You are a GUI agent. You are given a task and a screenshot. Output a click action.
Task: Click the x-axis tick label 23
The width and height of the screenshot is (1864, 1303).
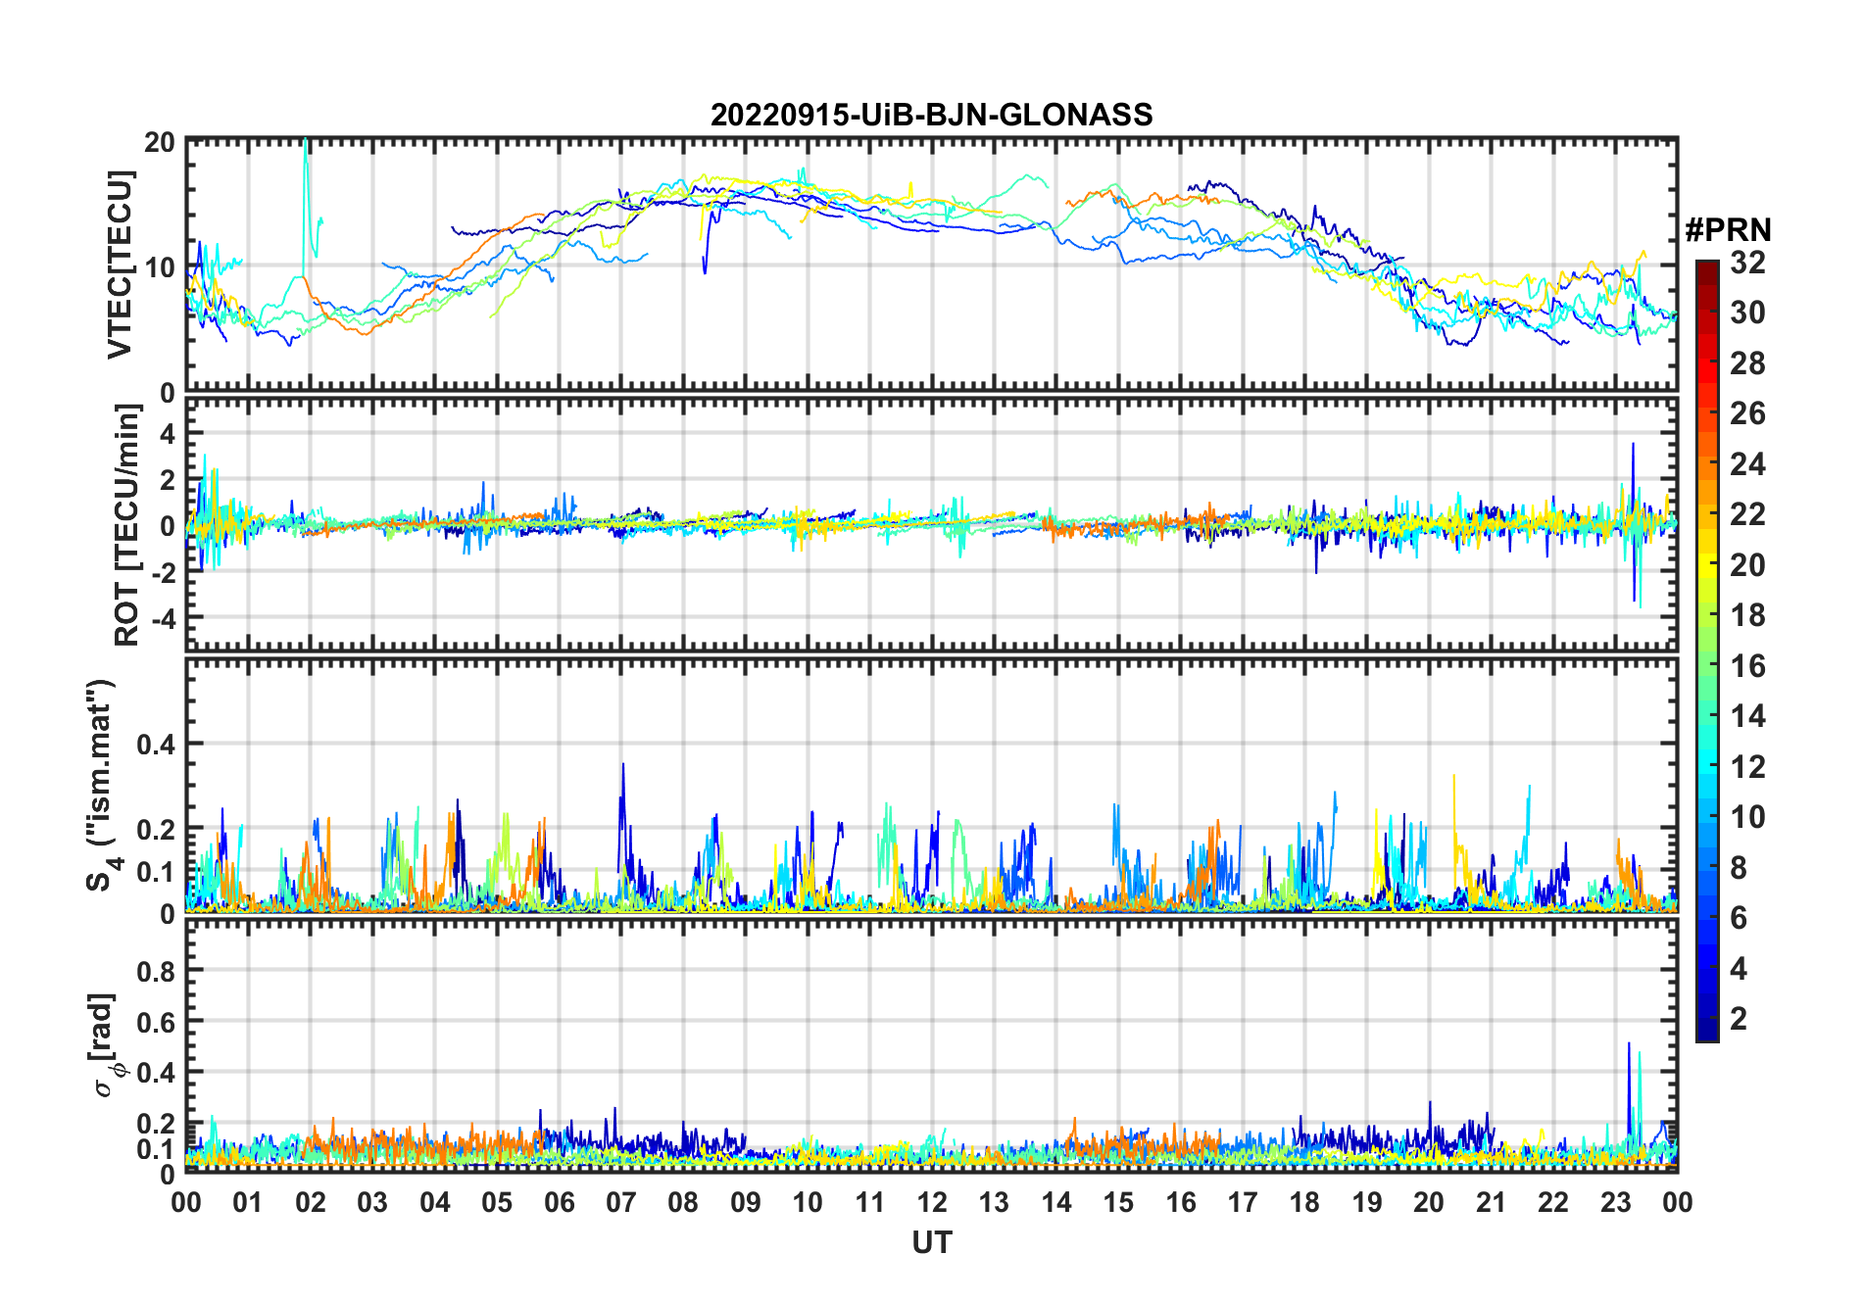(1615, 1203)
